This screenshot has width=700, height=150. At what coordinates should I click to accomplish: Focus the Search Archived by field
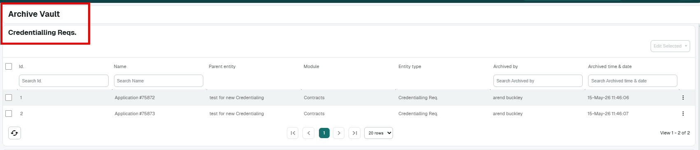[x=538, y=81]
